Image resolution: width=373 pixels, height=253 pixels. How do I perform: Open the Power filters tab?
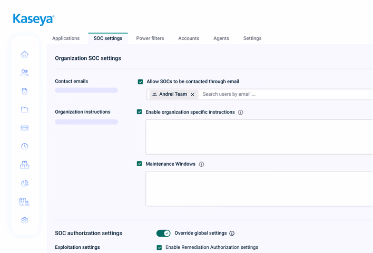tap(150, 38)
